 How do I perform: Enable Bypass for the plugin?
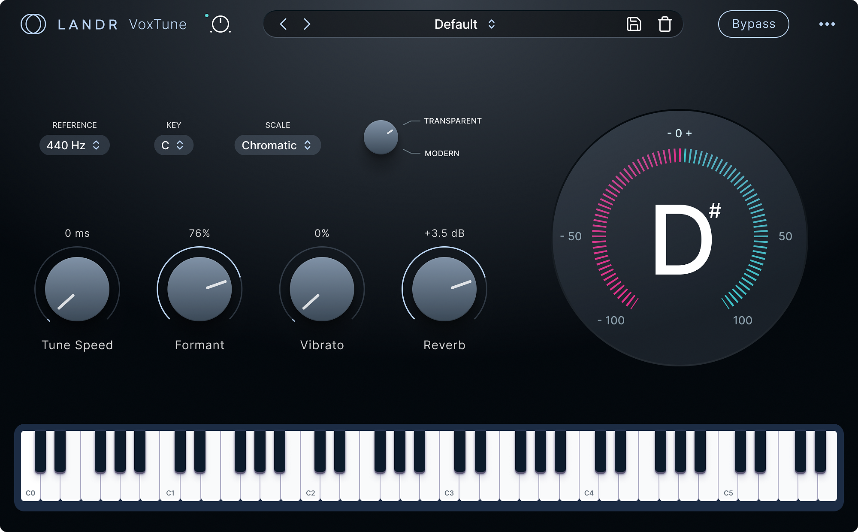[753, 24]
